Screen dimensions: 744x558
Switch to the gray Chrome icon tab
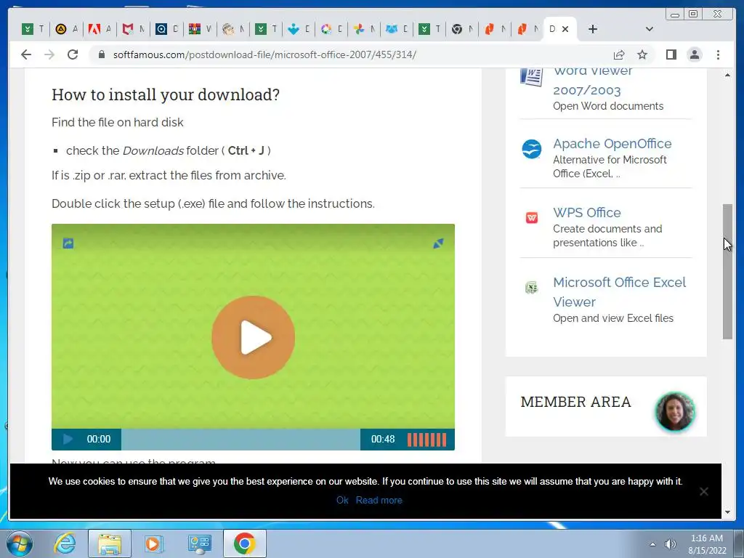pos(457,29)
